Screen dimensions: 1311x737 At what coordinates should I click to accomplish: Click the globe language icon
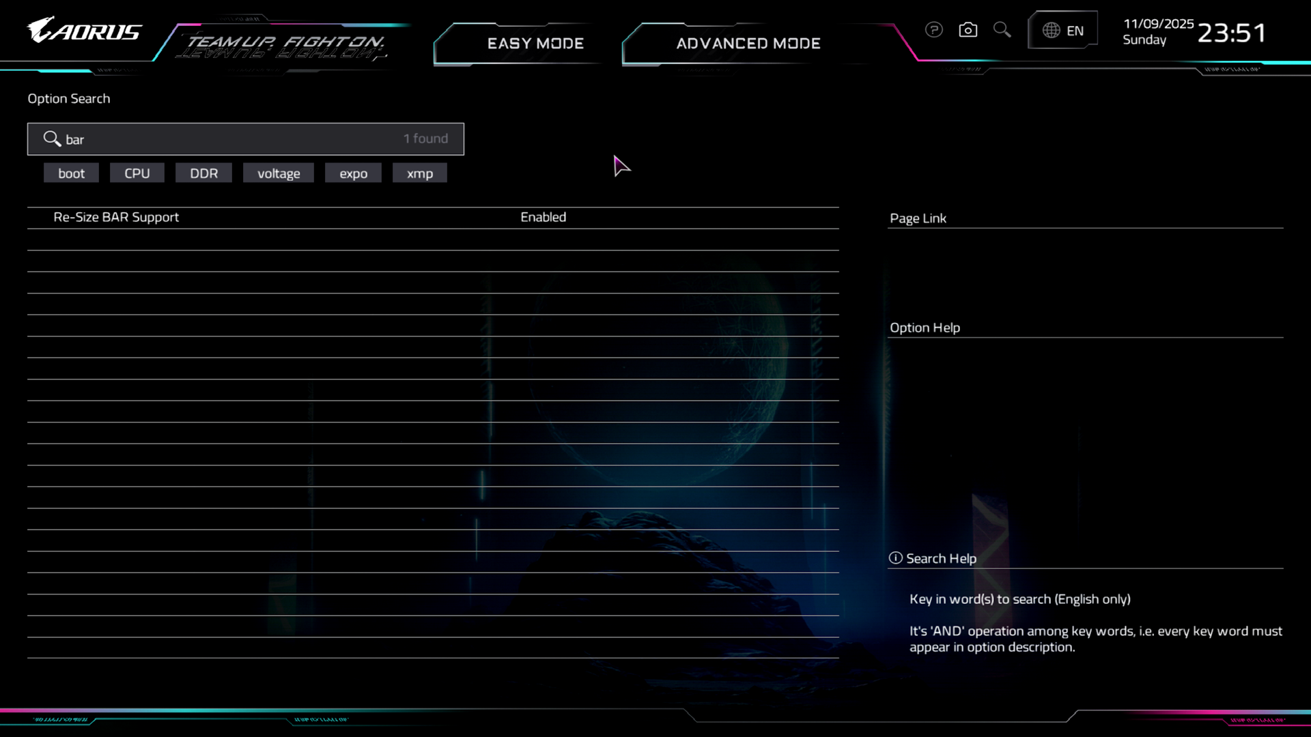1051,31
